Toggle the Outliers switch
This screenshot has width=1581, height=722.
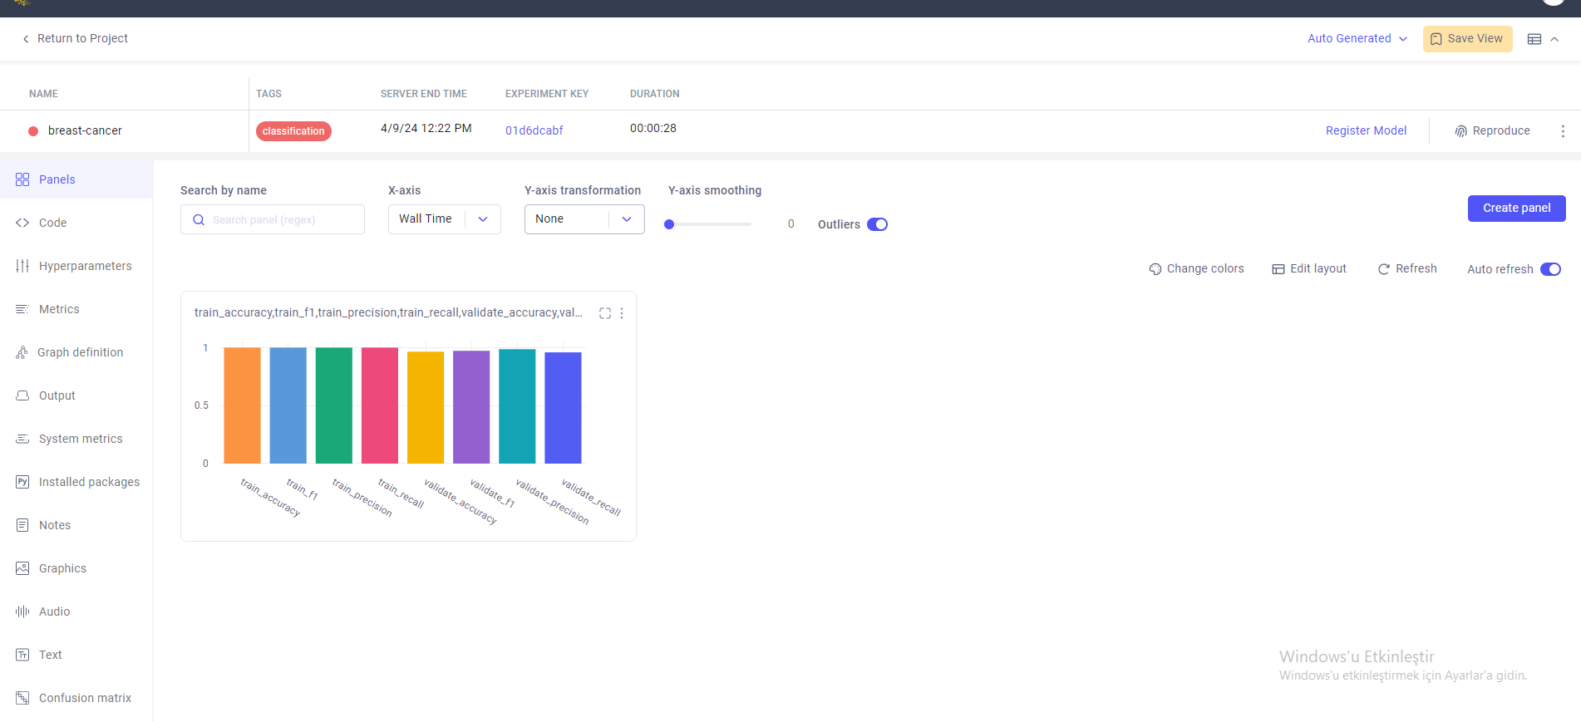[877, 224]
